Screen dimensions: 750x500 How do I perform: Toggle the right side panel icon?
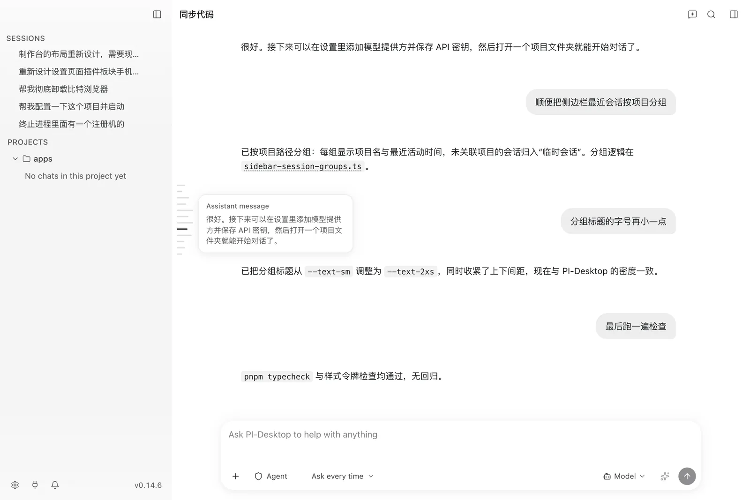734,15
